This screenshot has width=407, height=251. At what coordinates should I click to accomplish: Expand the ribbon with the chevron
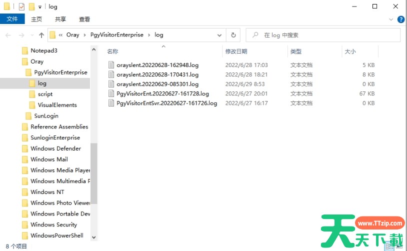pyautogui.click(x=391, y=19)
